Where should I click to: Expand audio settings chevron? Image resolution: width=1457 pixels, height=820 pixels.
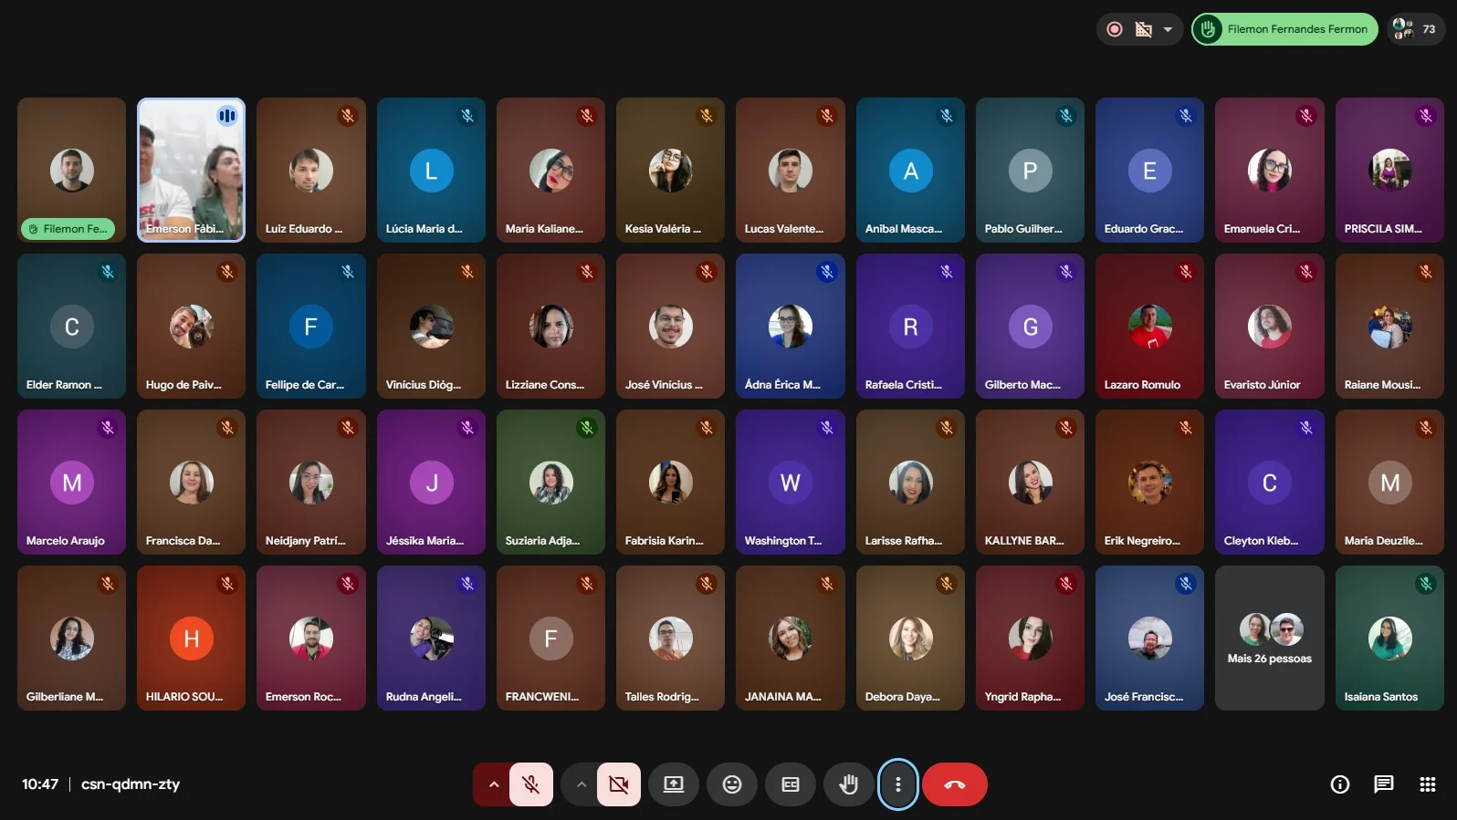[x=493, y=784]
